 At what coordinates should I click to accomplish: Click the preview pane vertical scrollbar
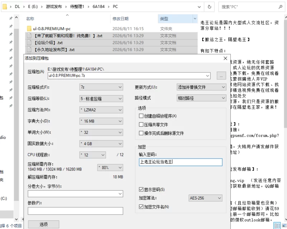pos(286,73)
